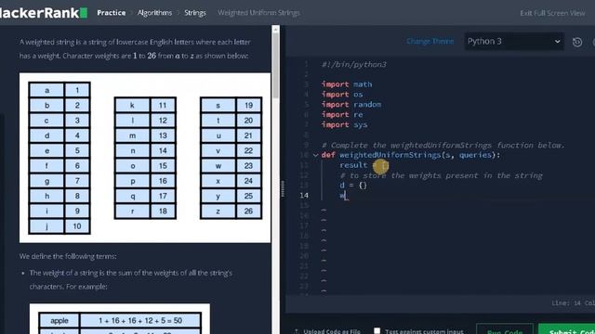595x334 pixels.
Task: Click the table cell with weight 10
Action: pos(77,226)
